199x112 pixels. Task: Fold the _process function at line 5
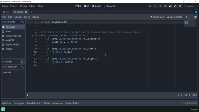coord(39,35)
